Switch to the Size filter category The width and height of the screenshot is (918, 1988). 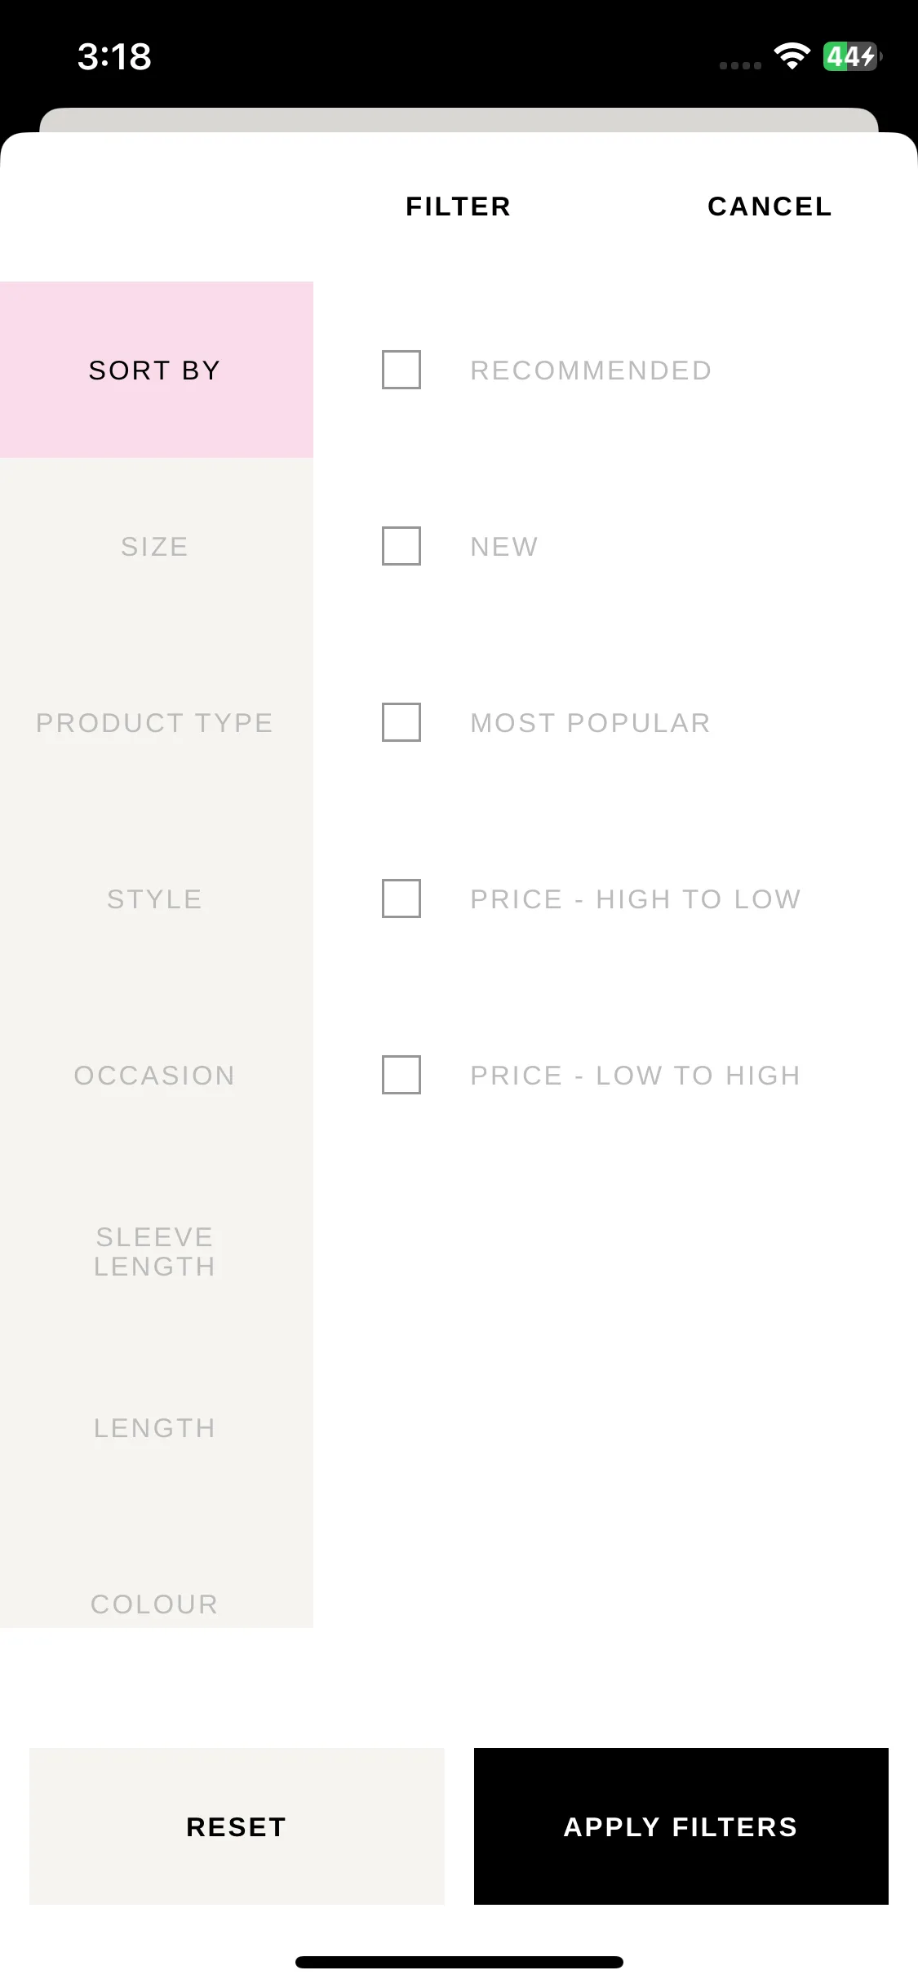tap(157, 546)
